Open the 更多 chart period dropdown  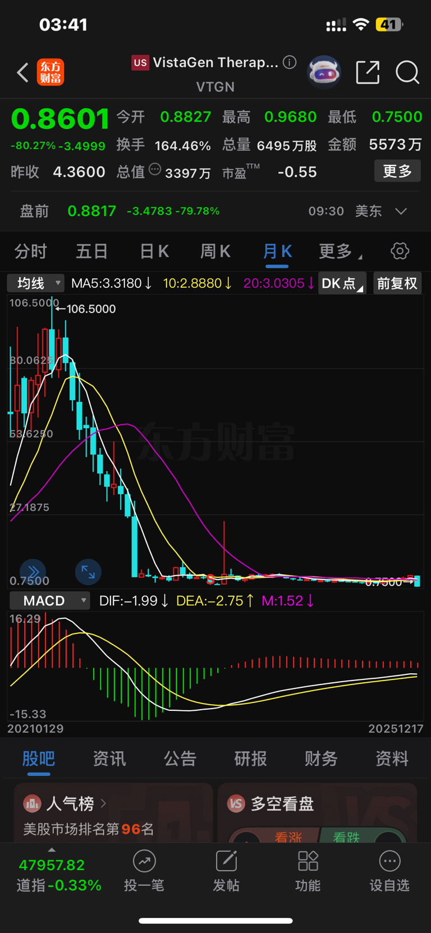(x=340, y=251)
